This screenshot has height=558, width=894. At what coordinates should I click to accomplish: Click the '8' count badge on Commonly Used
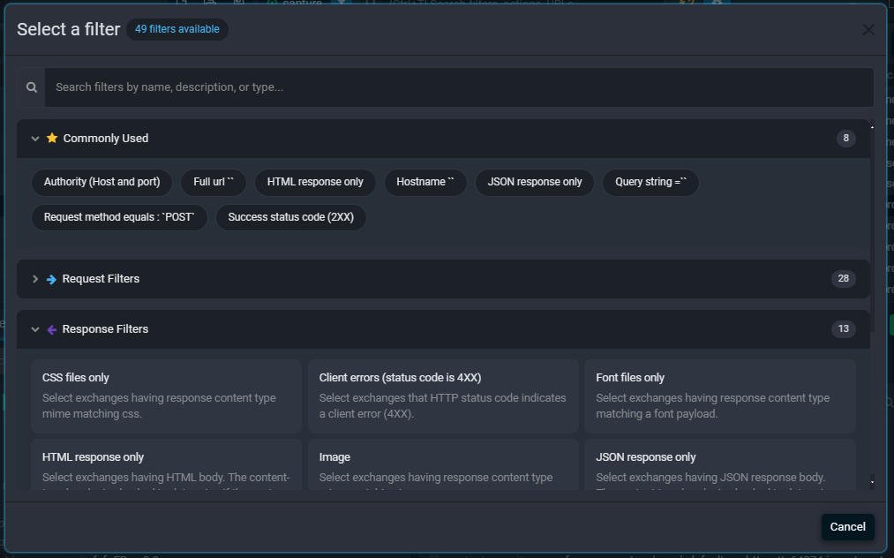845,139
